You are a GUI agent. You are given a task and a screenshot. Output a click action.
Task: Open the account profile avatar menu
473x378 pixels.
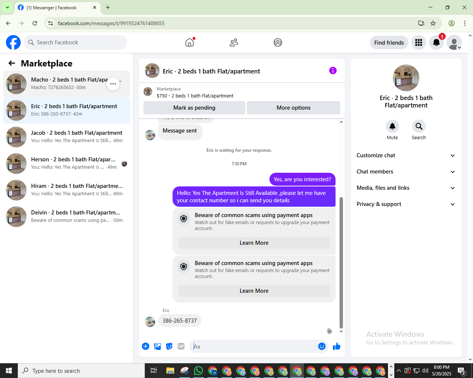tap(454, 42)
